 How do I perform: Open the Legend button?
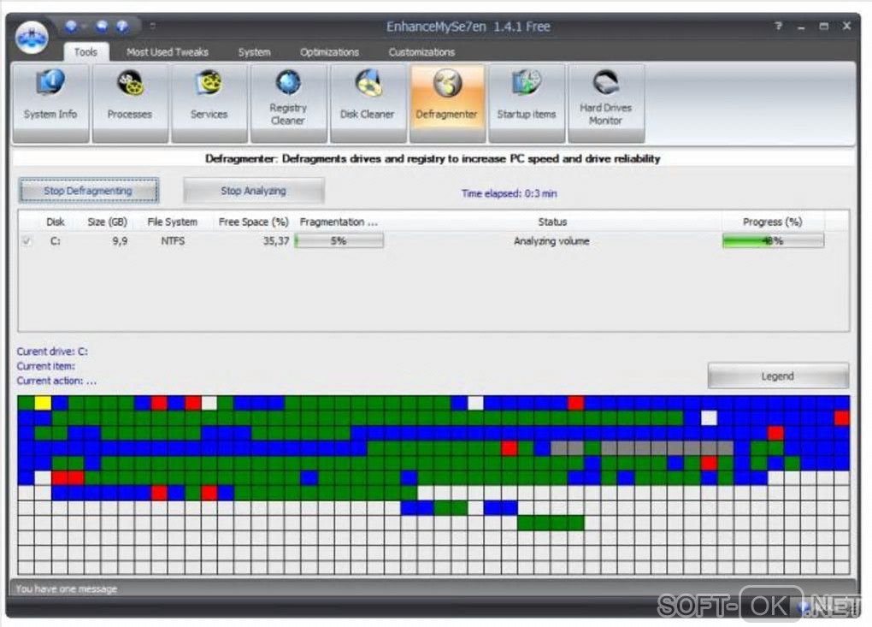click(778, 376)
